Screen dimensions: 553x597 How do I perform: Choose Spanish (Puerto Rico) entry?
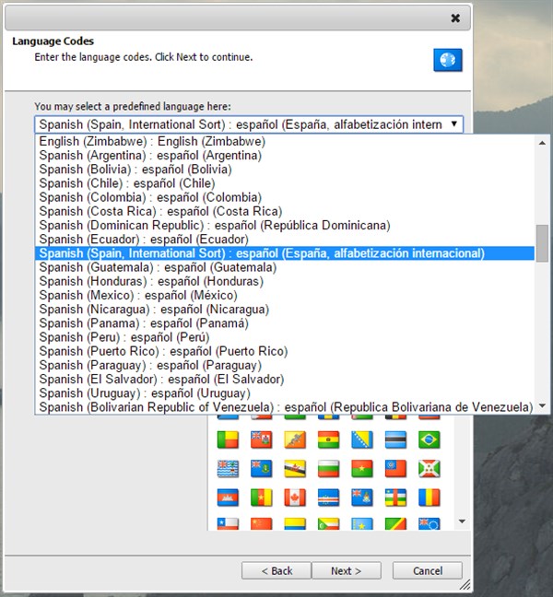[x=285, y=351]
